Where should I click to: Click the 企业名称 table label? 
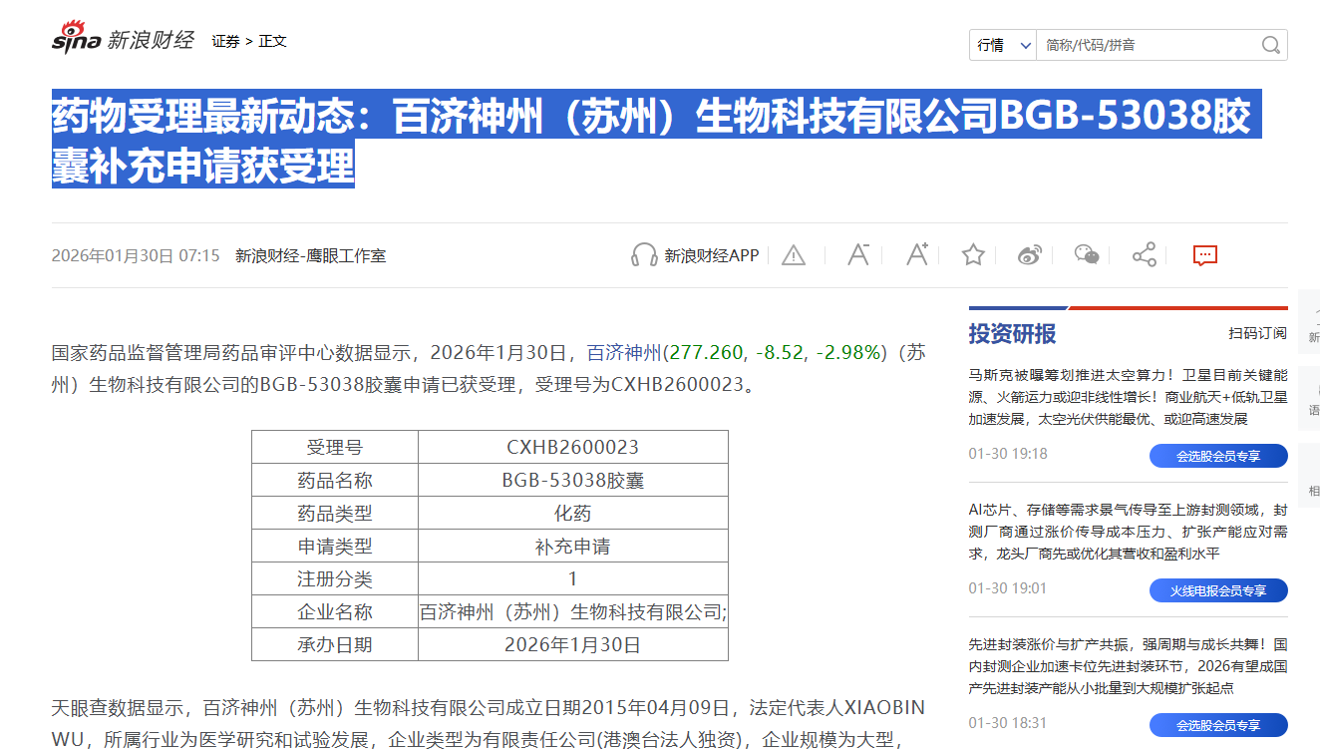point(335,611)
